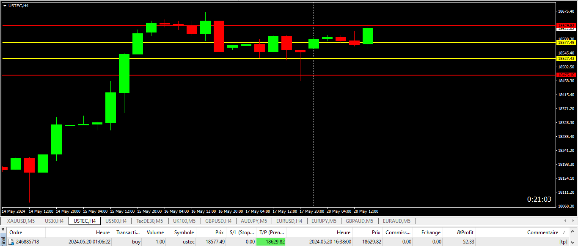Open the EURAUD,M5 chart tab
The width and height of the screenshot is (578, 246).
pyautogui.click(x=396, y=221)
